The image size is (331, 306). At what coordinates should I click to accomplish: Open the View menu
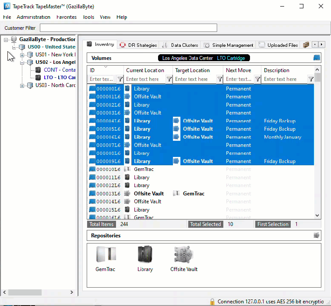pyautogui.click(x=105, y=17)
